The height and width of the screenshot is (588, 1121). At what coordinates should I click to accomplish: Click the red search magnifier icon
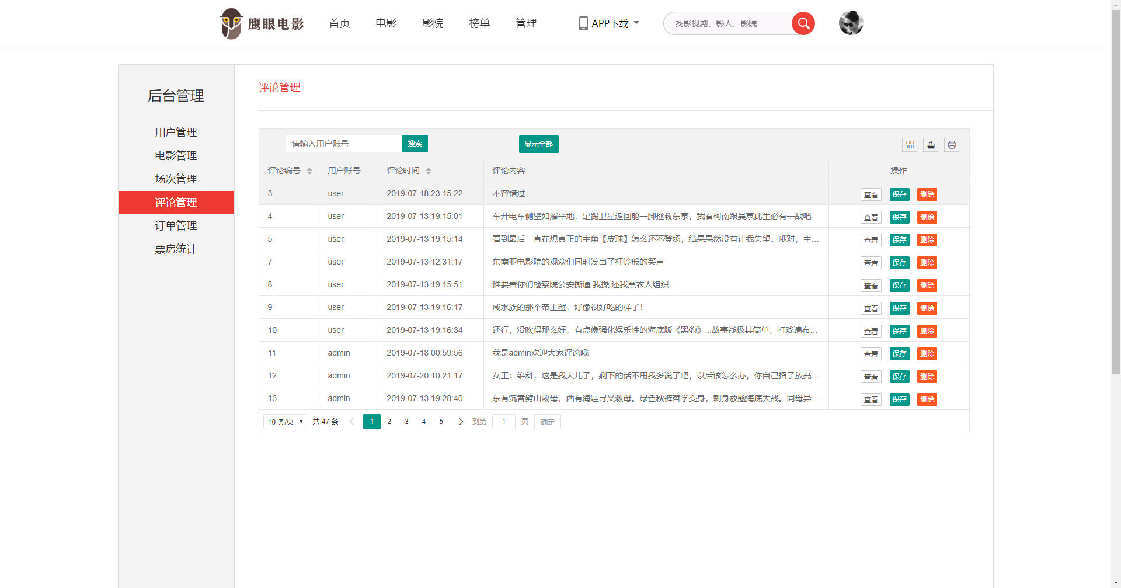tap(803, 23)
